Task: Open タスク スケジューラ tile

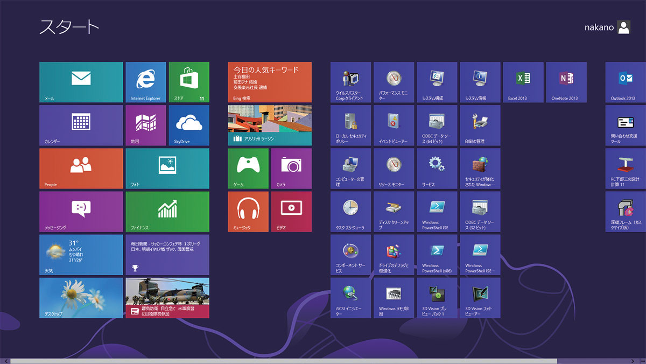Action: 351,211
